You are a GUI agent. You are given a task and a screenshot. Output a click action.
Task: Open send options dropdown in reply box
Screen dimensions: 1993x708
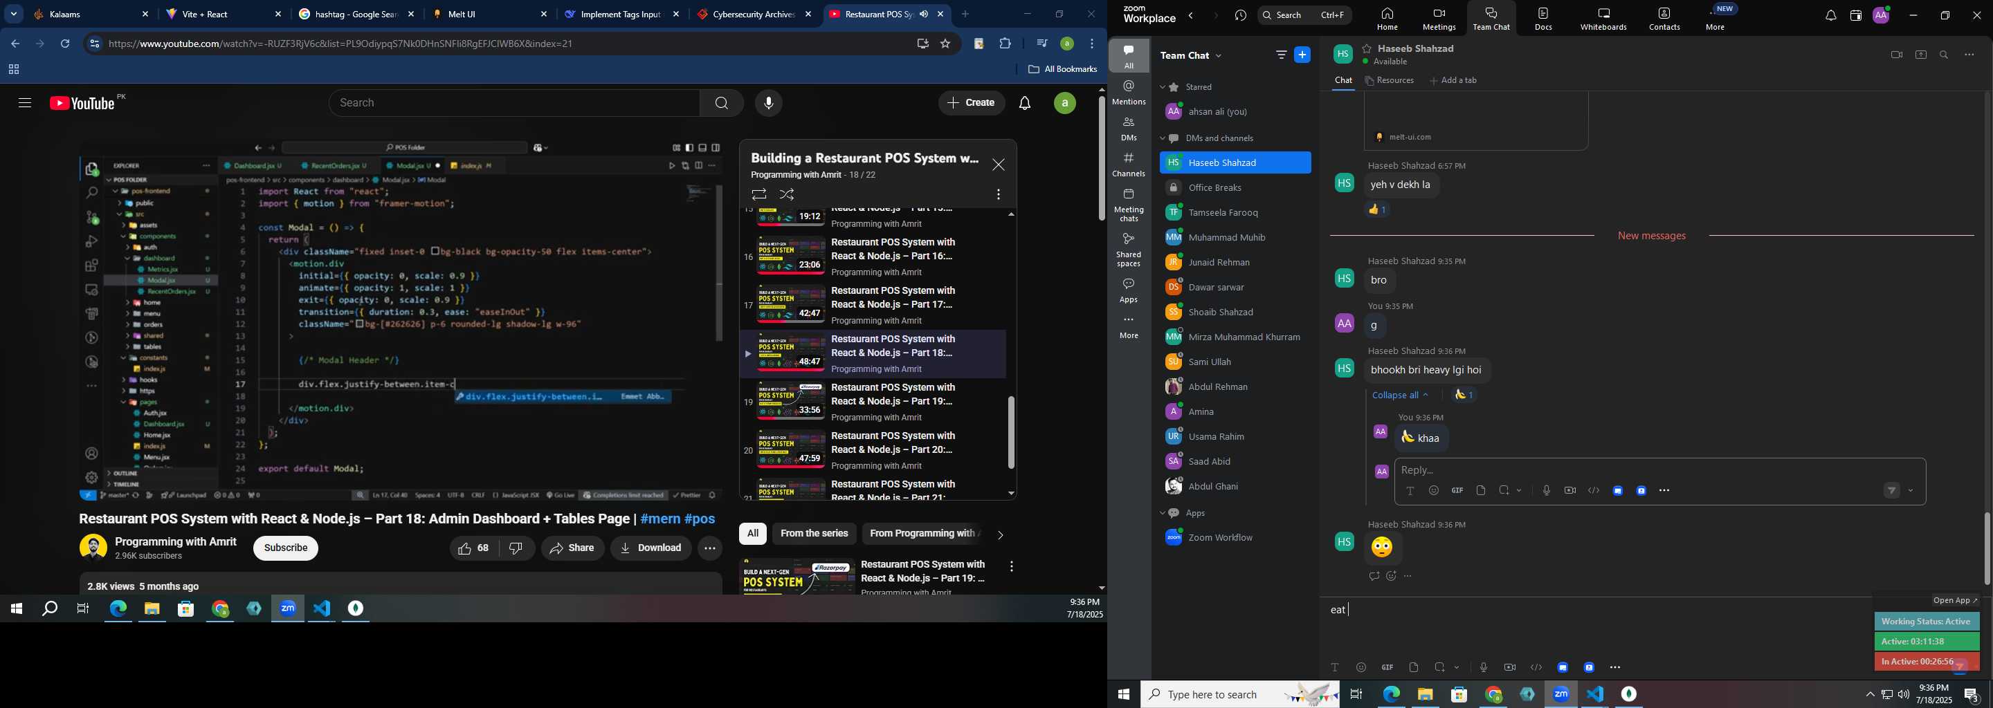tap(1911, 491)
